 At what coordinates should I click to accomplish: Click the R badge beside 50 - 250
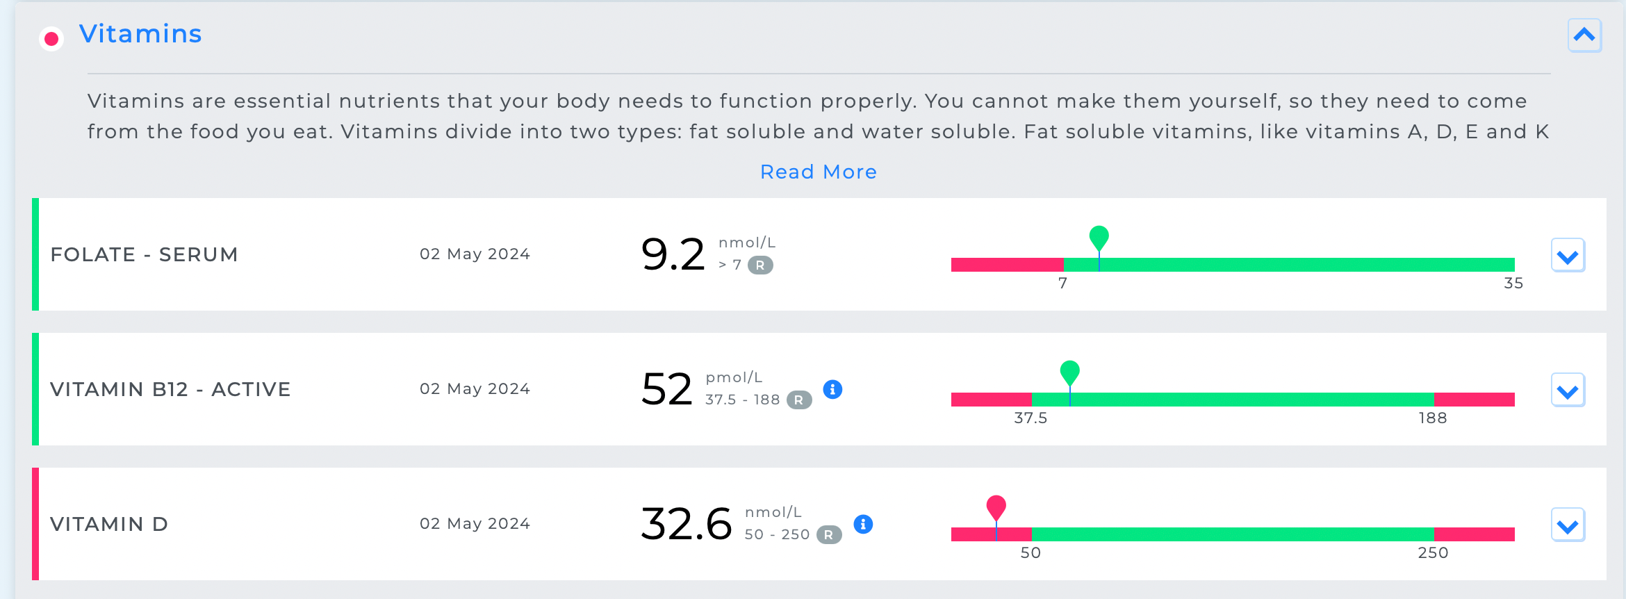point(829,535)
